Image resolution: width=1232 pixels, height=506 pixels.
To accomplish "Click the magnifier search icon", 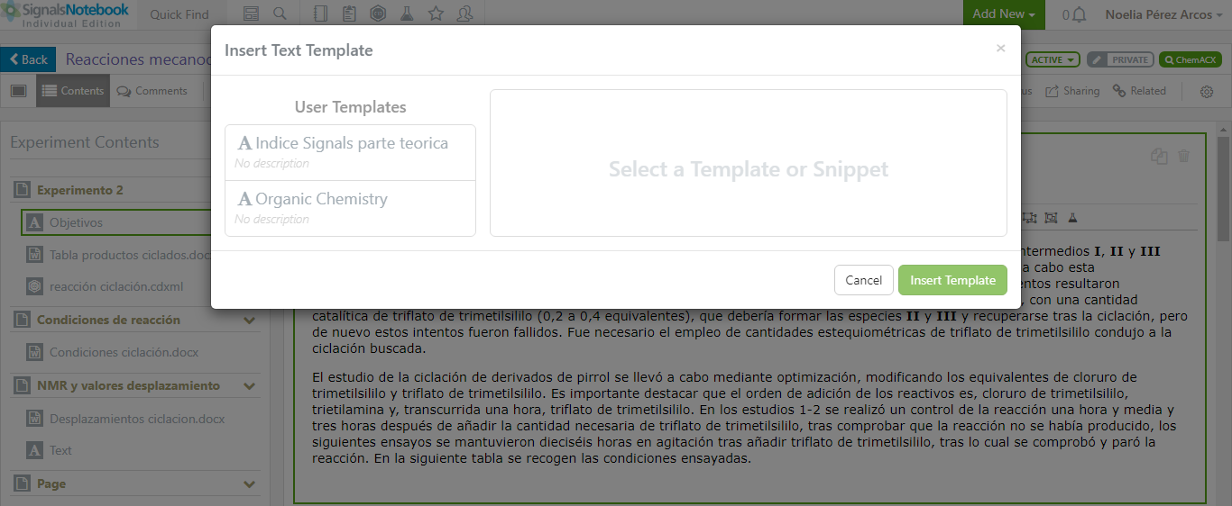I will point(280,14).
